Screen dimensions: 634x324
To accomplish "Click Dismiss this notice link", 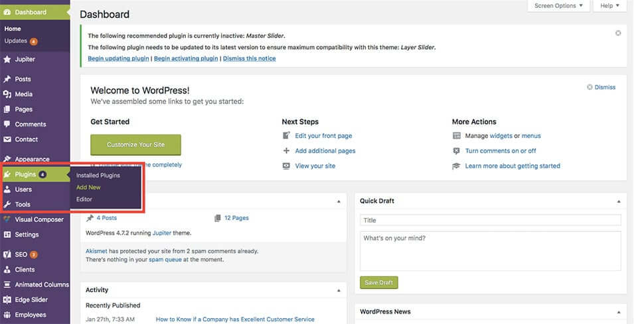I will point(249,58).
